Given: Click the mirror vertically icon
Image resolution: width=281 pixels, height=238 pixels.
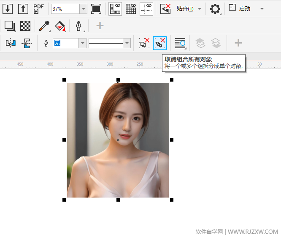Looking at the screenshot, I should pos(27,43).
